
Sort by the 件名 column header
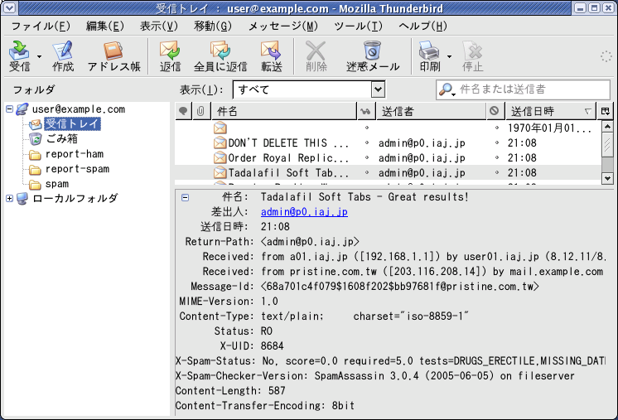pos(284,111)
